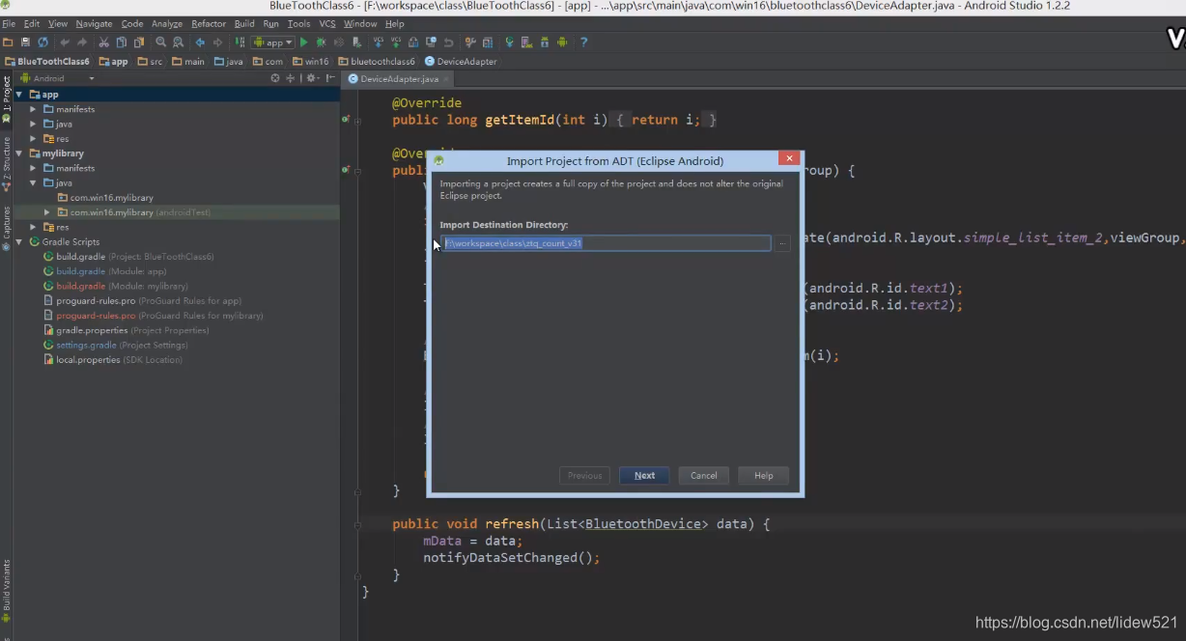
Task: Click the Open folder toolbar icon
Action: tap(8, 42)
